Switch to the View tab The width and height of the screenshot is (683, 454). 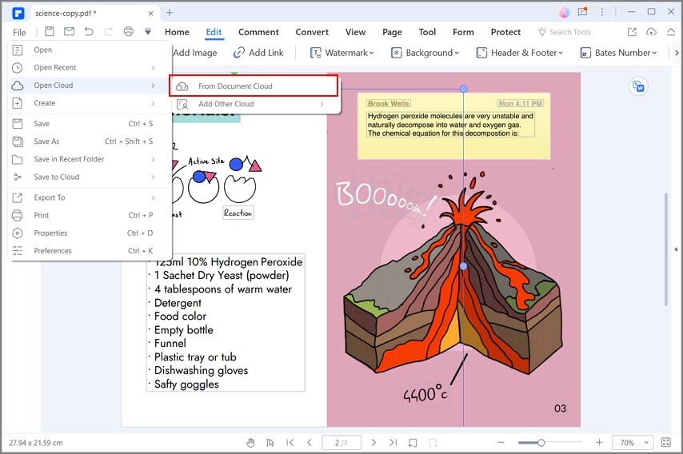pyautogui.click(x=355, y=32)
